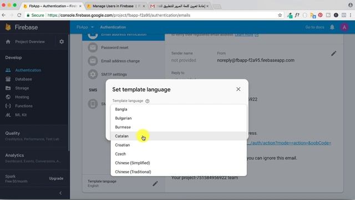Screen dimensions: 355x200
Task: Click the Secure lock icon in the address bar
Action: point(28,15)
